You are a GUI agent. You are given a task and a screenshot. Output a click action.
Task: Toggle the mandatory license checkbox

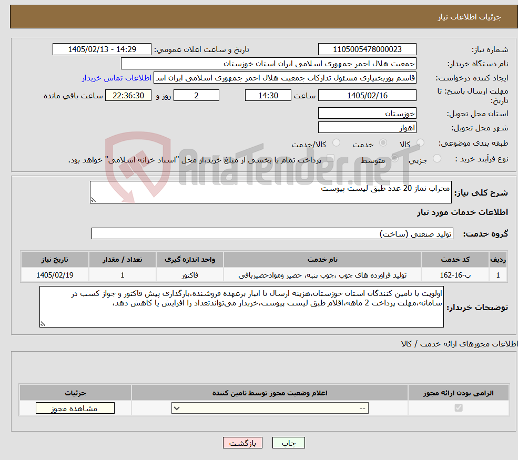pyautogui.click(x=459, y=408)
